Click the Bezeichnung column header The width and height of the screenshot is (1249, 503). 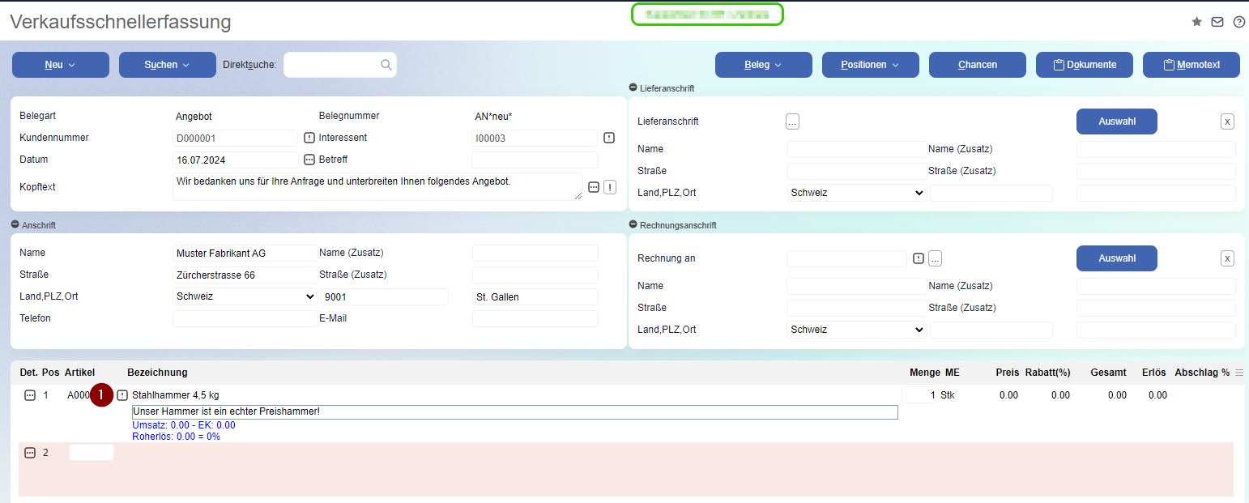click(157, 373)
